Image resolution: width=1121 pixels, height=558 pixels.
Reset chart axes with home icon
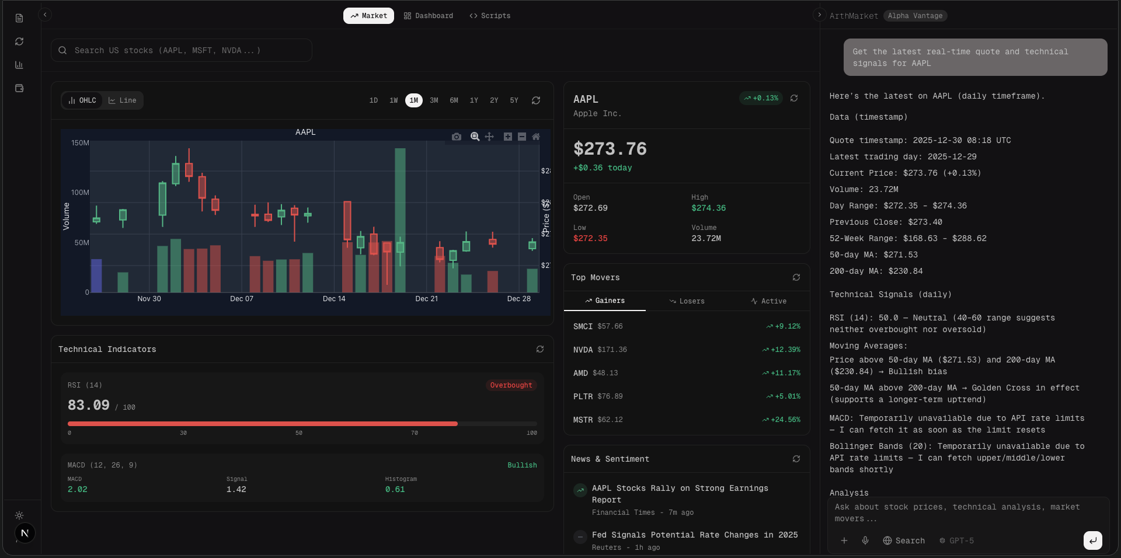pyautogui.click(x=536, y=137)
